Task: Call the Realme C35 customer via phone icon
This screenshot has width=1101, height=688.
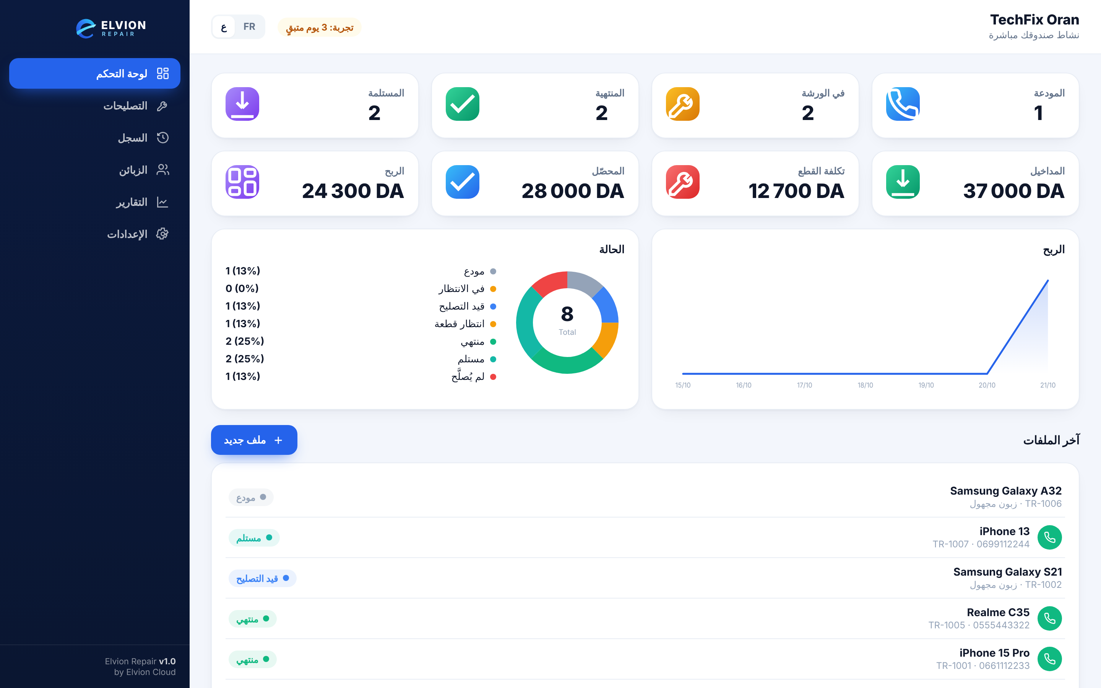Action: coord(1049,618)
